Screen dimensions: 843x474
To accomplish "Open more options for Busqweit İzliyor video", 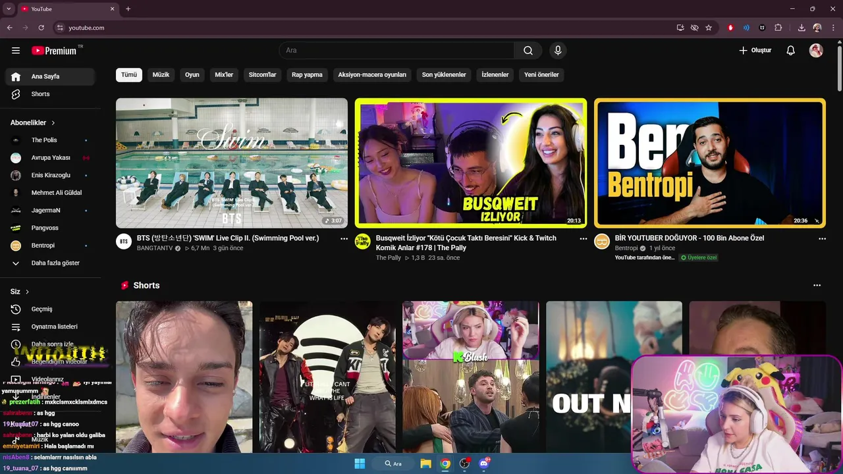I will pos(583,239).
